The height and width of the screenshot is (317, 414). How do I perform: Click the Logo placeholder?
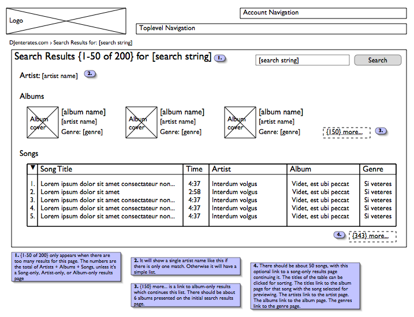coord(66,21)
